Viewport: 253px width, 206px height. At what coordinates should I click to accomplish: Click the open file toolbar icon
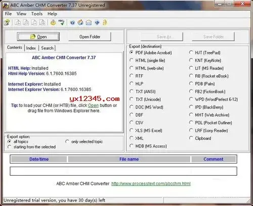point(7,22)
